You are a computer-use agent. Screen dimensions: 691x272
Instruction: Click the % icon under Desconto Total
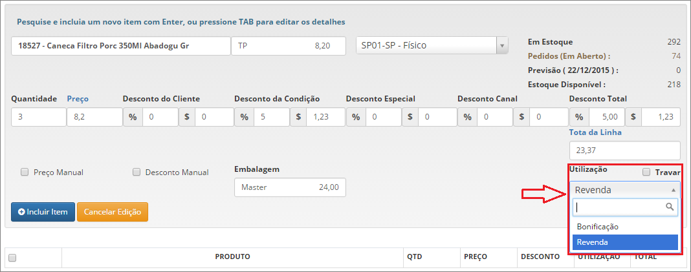point(579,117)
